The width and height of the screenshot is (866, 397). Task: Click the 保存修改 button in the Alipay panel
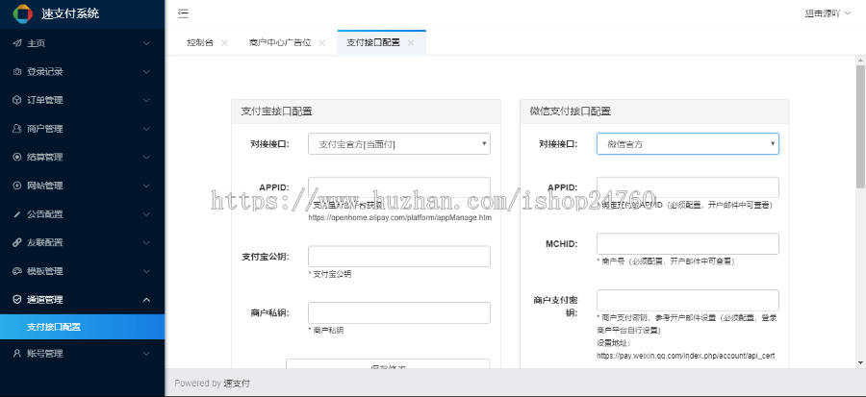pos(388,364)
